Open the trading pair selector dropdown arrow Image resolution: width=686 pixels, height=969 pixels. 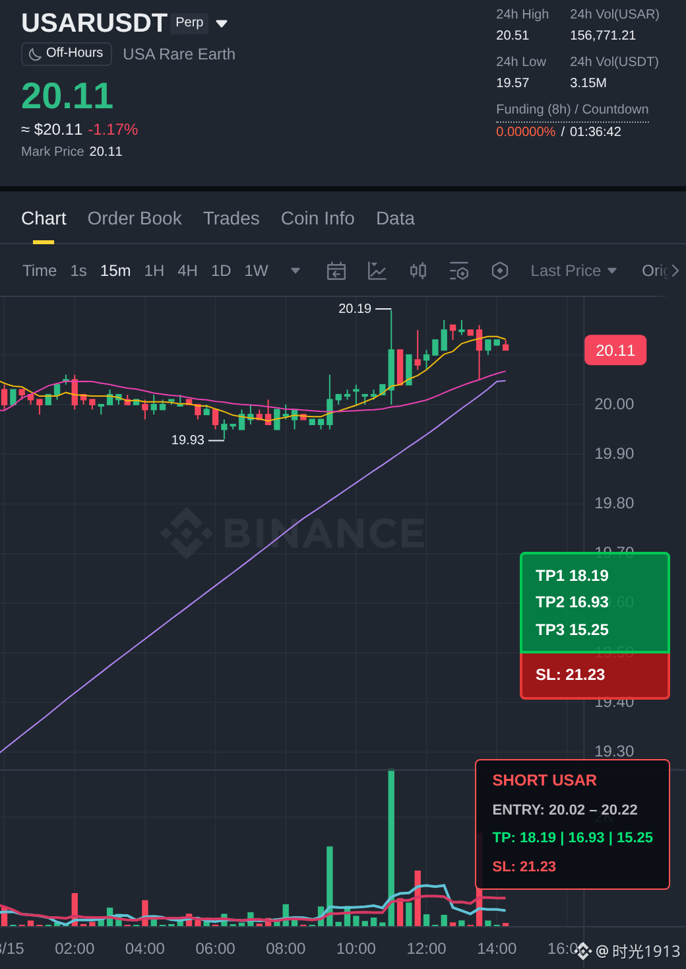[222, 24]
